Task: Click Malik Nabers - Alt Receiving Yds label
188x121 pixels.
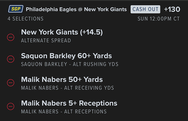Action: click(67, 88)
